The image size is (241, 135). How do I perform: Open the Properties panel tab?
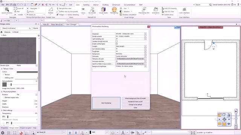[x=5, y=128]
